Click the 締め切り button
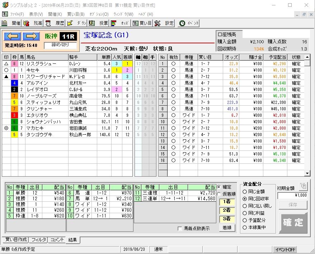315x254 pixels. click(60, 45)
